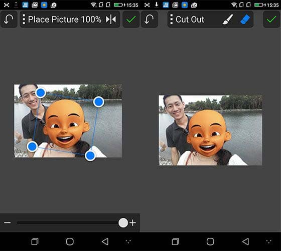Tap screenshot notification icon in left status bar
Screen dimensions: 281x251
tap(7, 5)
